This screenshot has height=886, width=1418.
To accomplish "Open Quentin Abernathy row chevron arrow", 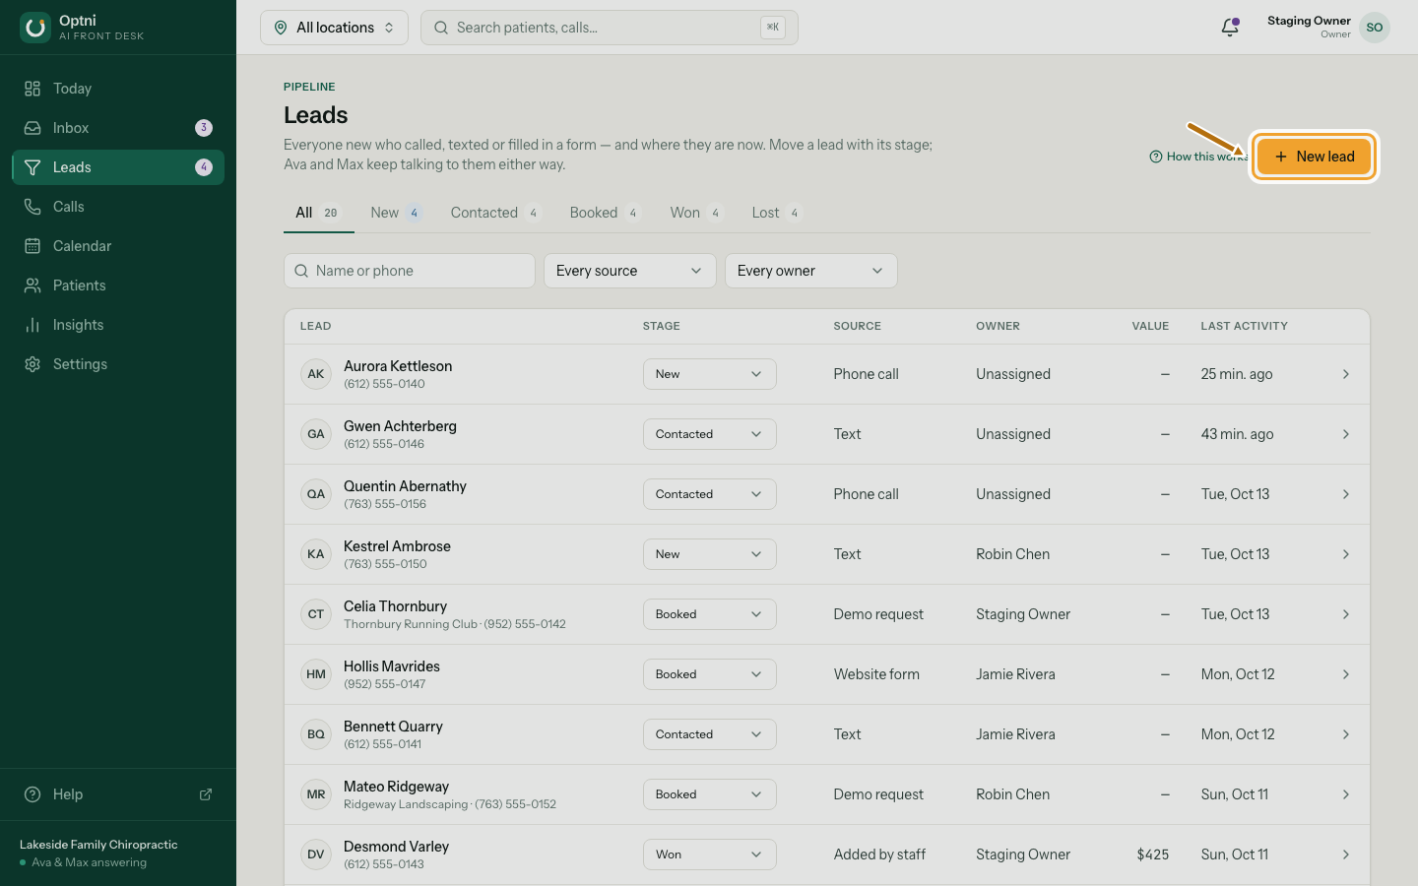I will [x=1346, y=494].
